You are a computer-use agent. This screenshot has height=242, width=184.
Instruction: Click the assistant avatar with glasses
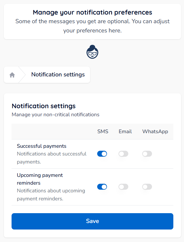(x=92, y=52)
